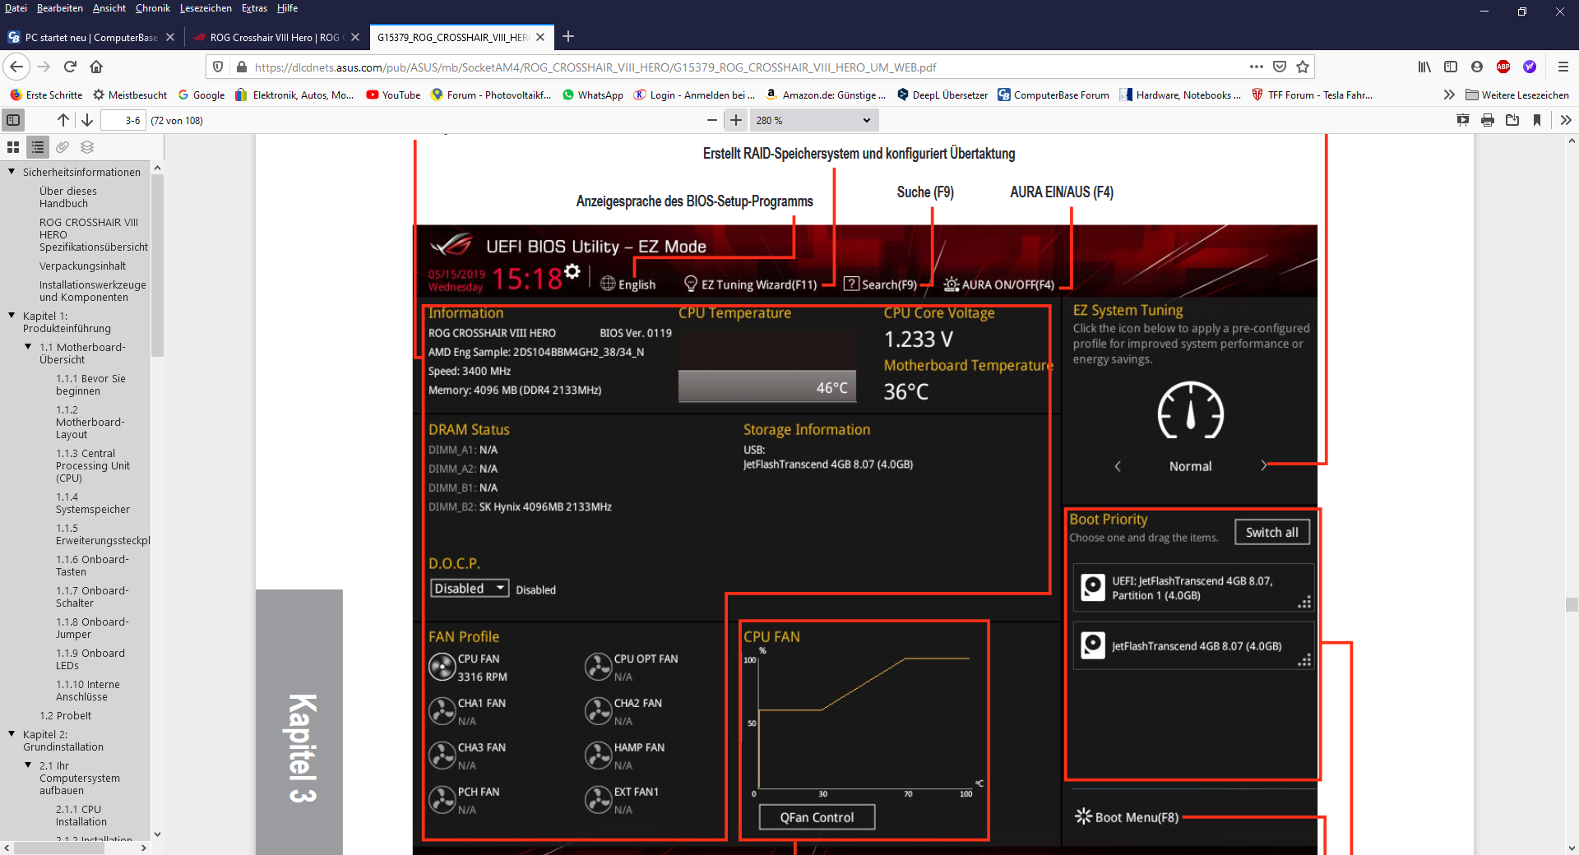Open the Chronik menu

[152, 8]
